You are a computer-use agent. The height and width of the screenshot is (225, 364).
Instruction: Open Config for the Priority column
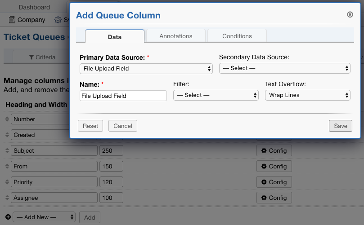[x=274, y=182]
